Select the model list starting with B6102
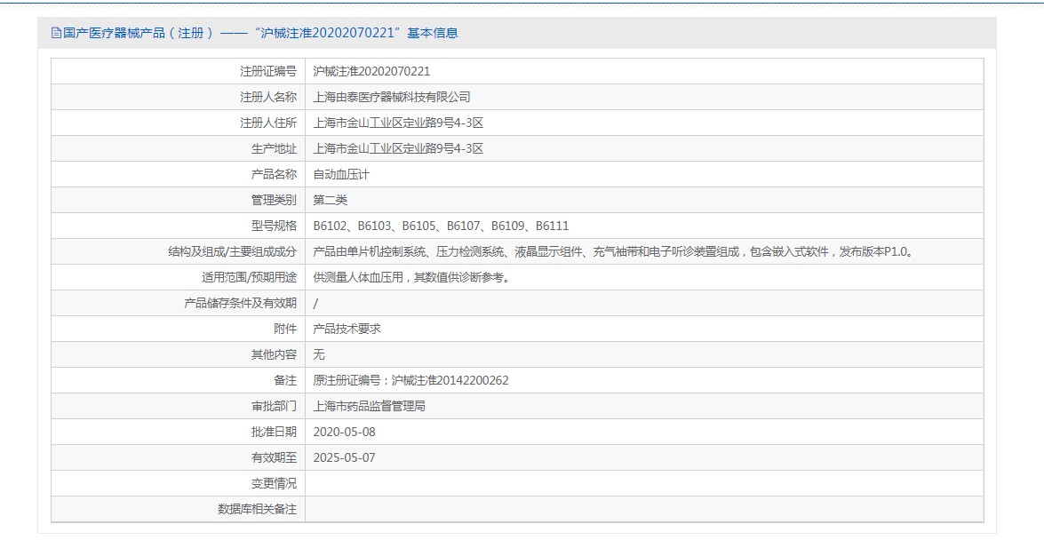1044x556 pixels. coord(441,226)
